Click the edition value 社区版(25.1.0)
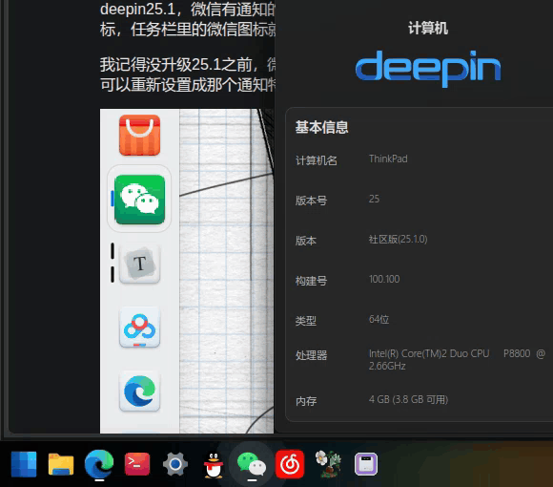 (399, 239)
